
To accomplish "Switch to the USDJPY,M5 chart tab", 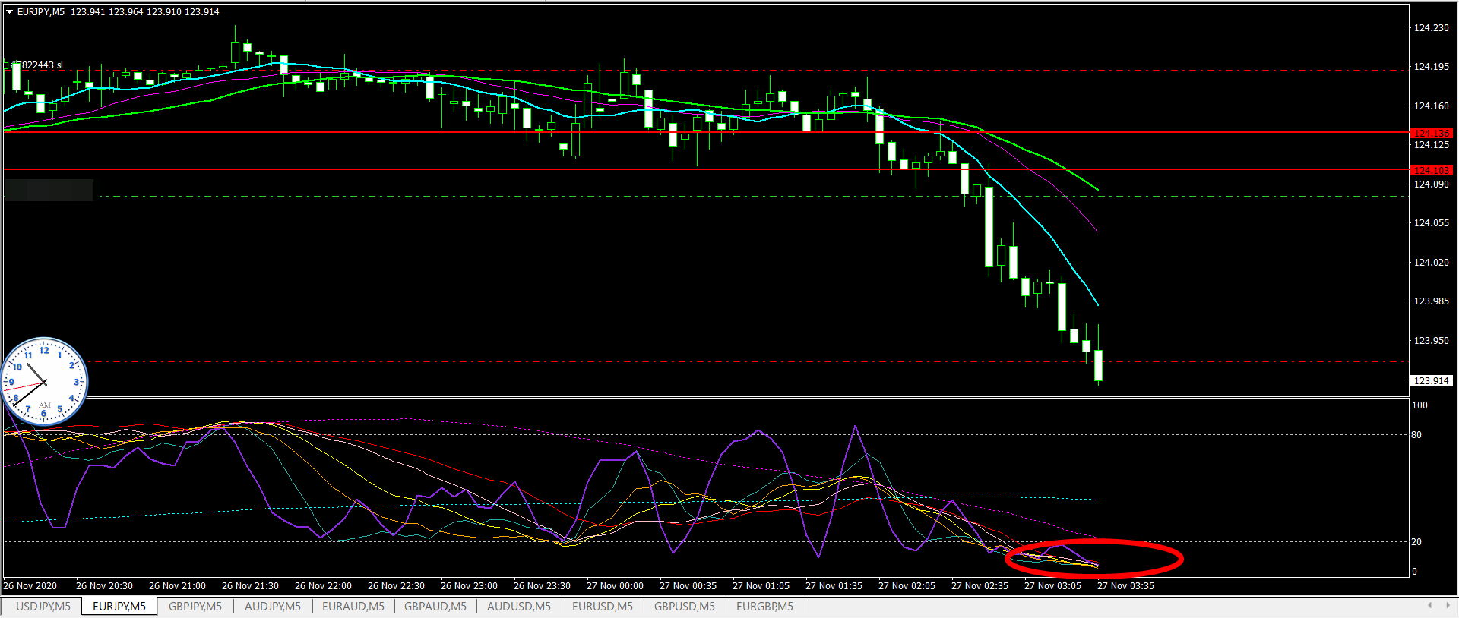I will coord(43,606).
